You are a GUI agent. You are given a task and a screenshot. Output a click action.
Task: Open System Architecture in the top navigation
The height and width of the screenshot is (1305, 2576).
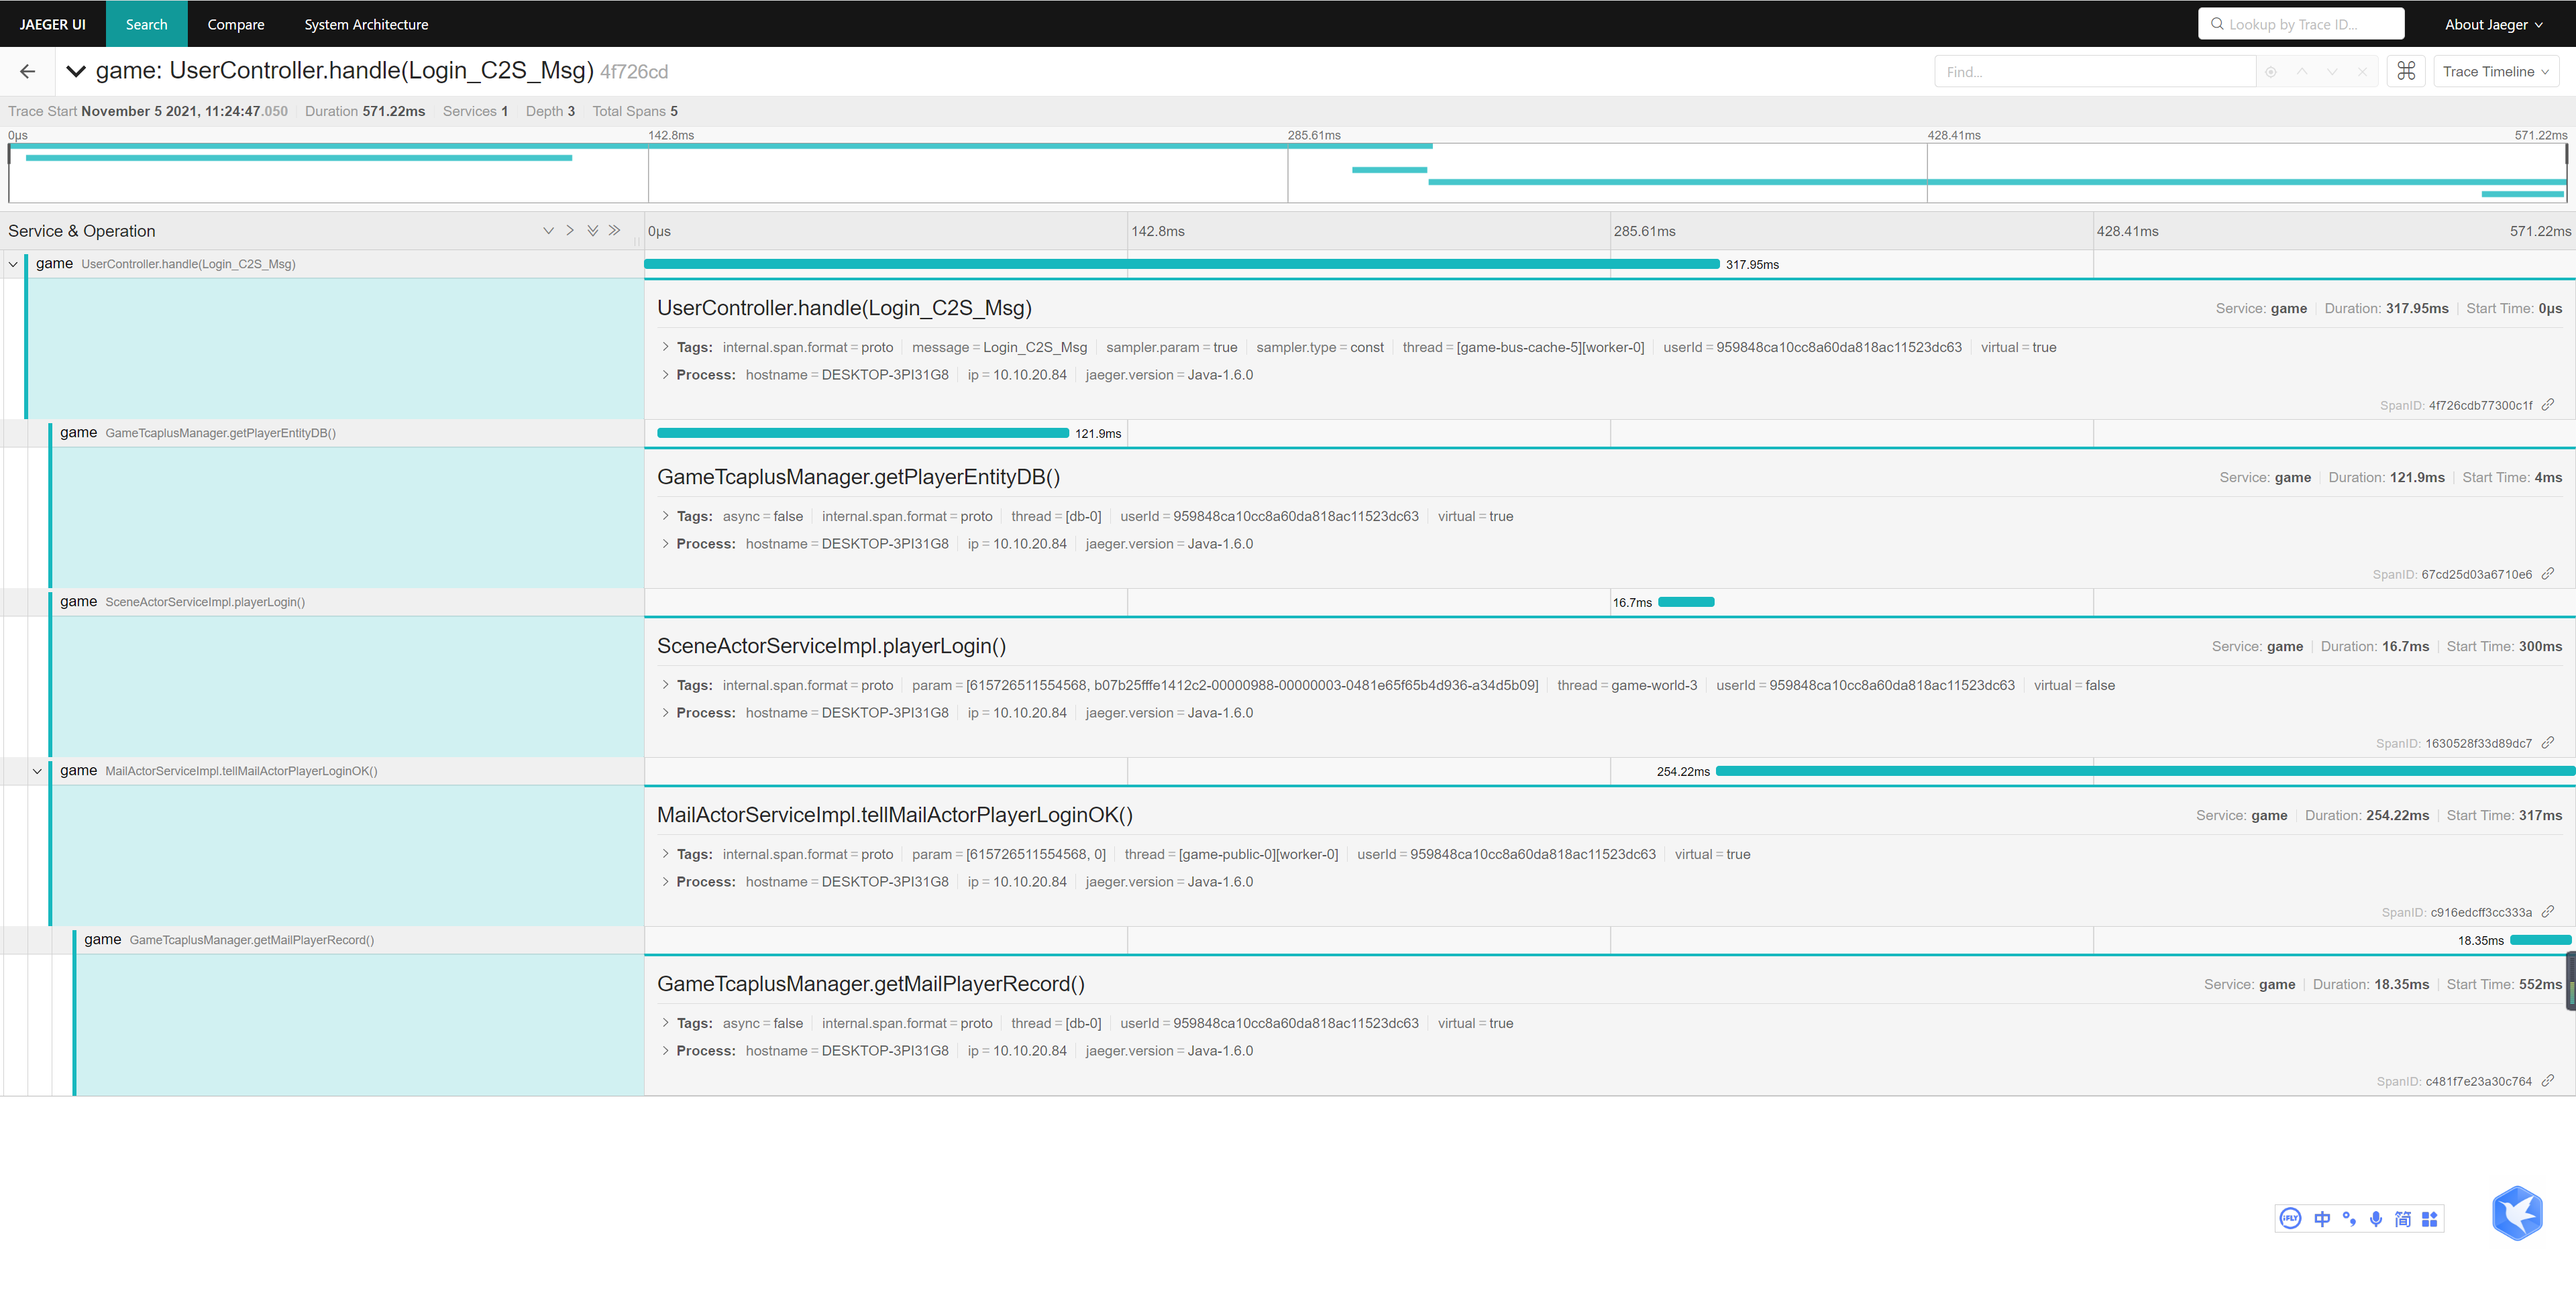366,24
